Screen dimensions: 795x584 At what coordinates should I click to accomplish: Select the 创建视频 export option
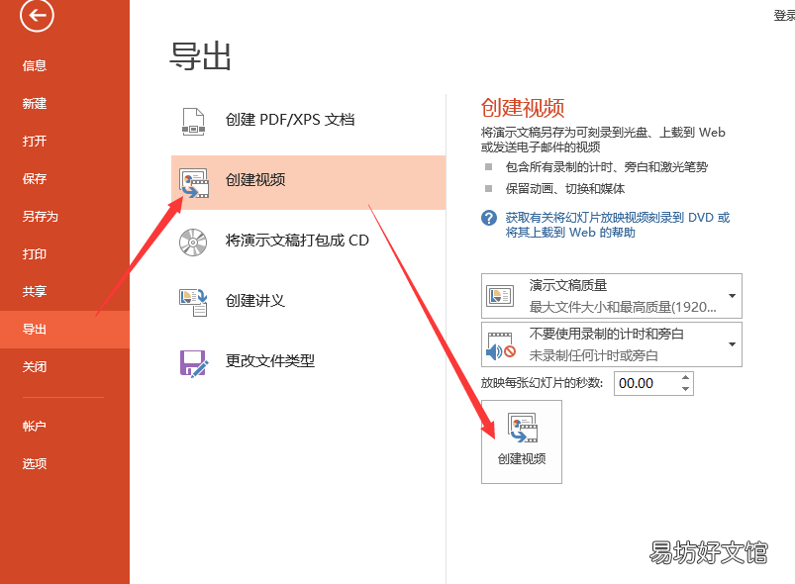[x=308, y=182]
